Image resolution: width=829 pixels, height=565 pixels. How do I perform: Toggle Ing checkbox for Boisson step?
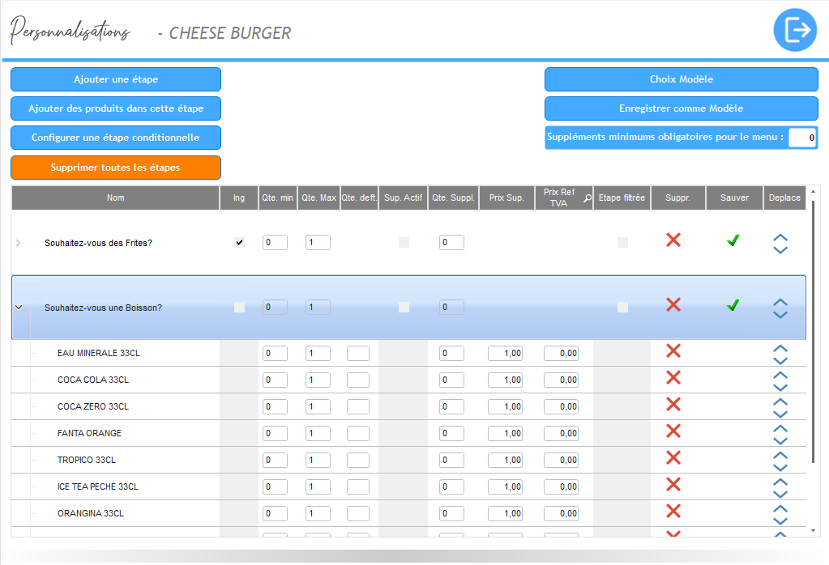239,307
